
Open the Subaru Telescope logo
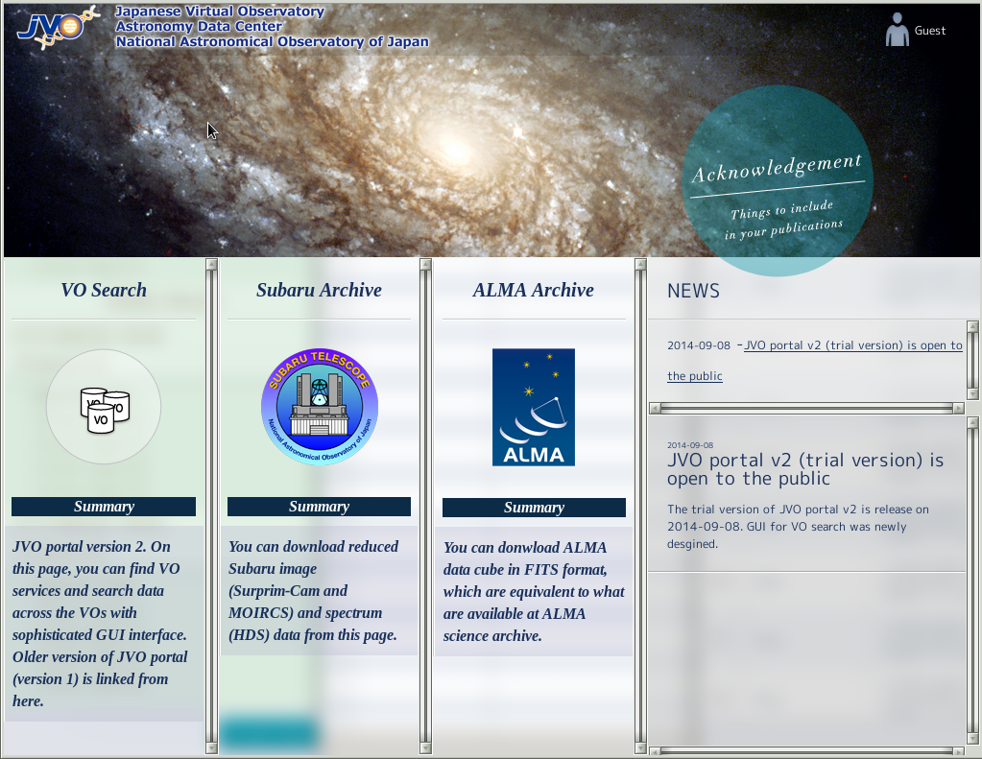coord(319,407)
